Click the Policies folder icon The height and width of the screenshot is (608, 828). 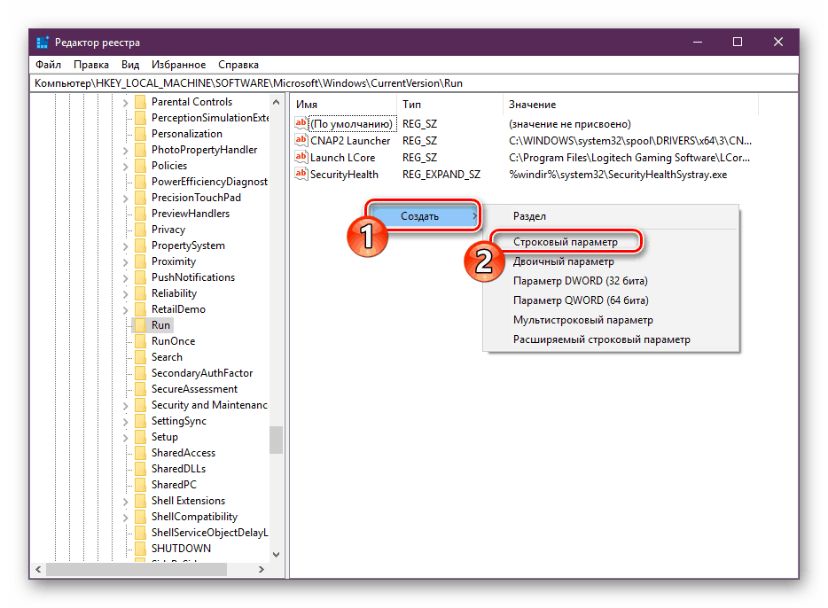(140, 166)
